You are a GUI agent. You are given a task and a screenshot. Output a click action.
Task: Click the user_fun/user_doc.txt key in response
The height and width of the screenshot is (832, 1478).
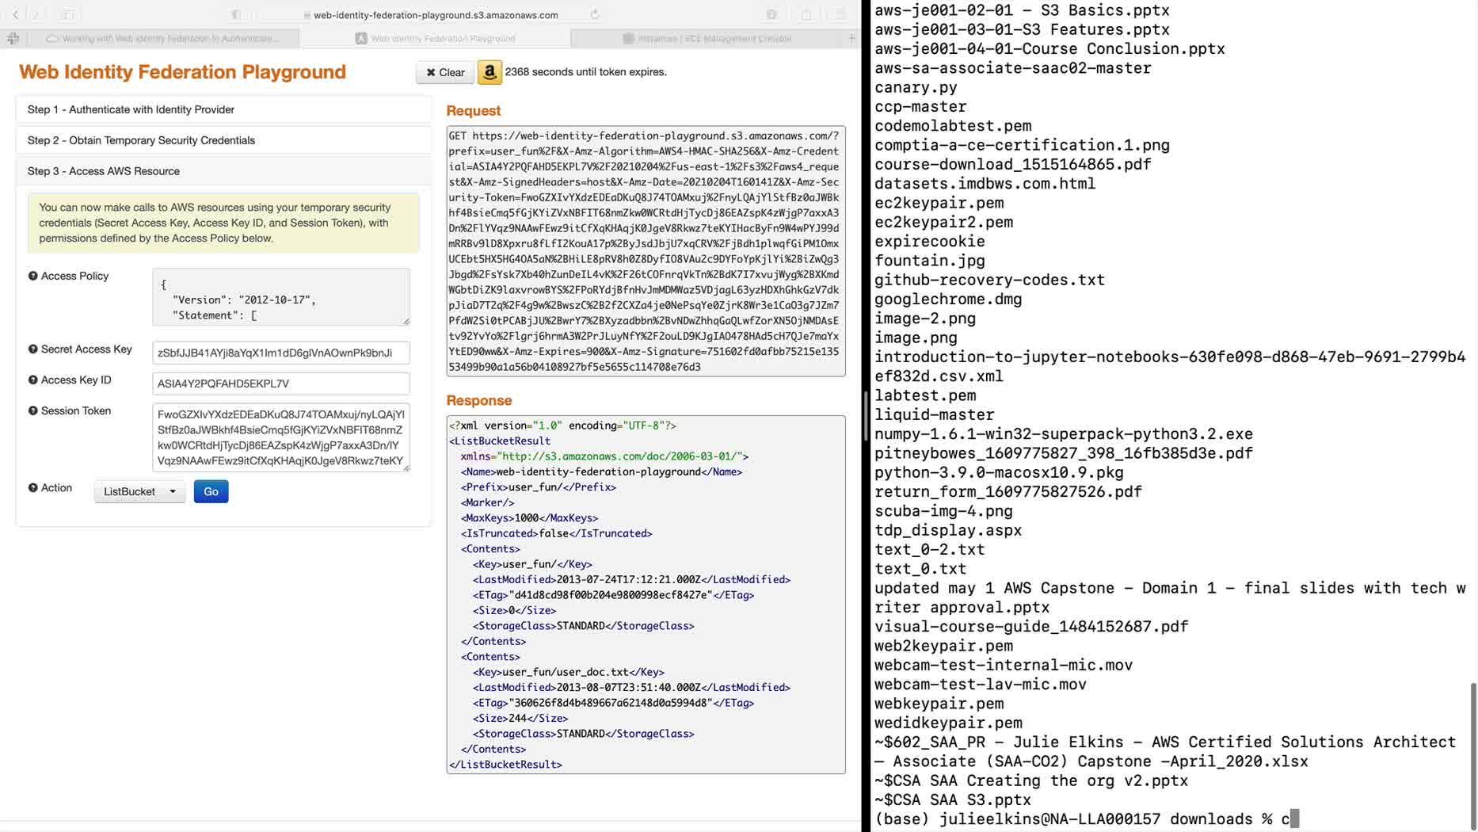click(569, 672)
